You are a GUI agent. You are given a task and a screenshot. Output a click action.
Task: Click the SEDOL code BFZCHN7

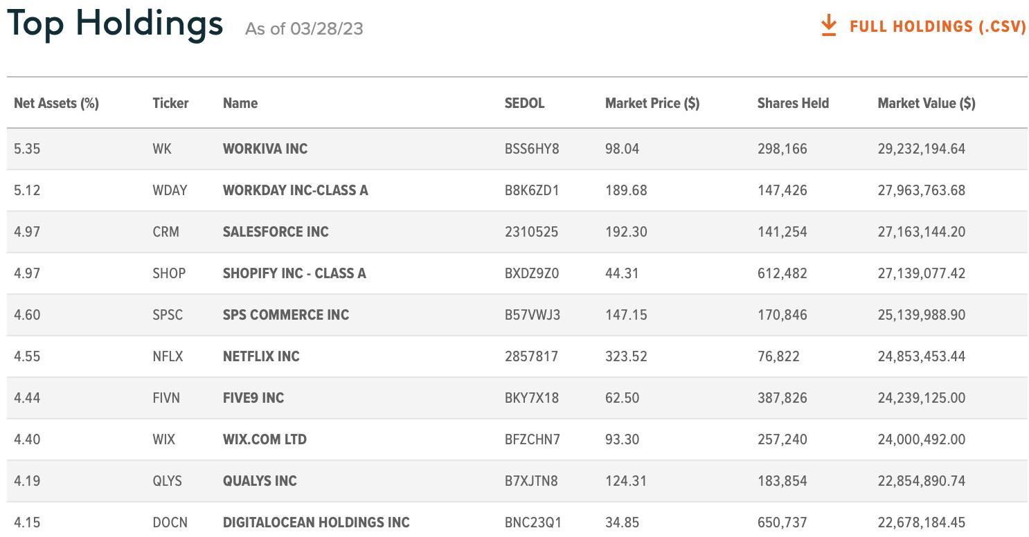[x=533, y=439]
